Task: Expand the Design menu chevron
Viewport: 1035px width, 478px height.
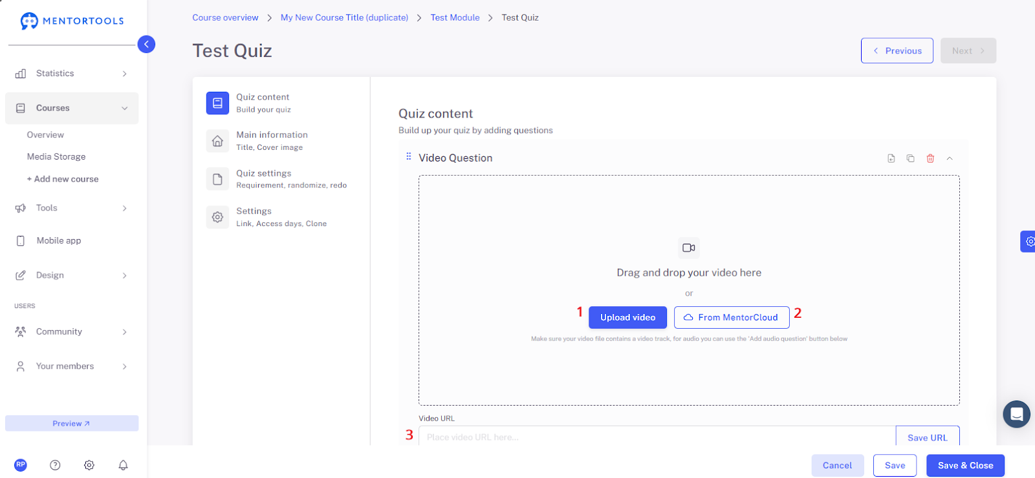Action: pyautogui.click(x=124, y=275)
